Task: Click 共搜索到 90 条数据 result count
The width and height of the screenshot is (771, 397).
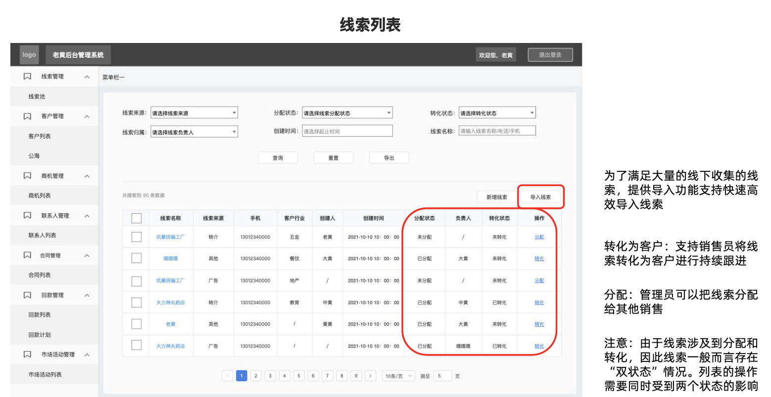Action: click(x=144, y=196)
